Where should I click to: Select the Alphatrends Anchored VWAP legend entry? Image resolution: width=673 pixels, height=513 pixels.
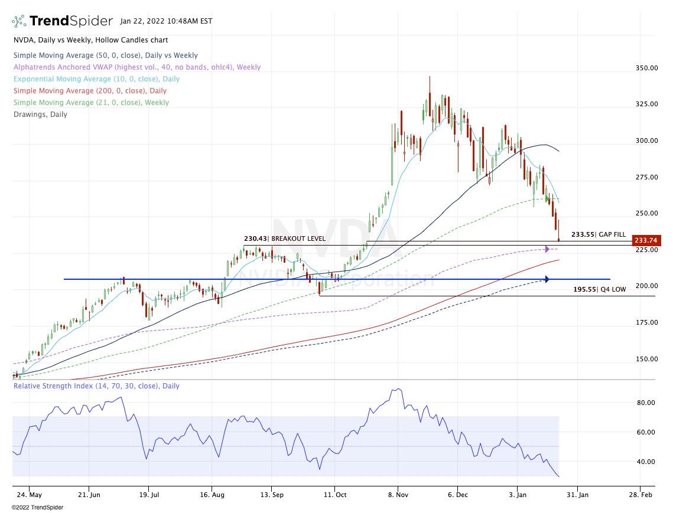pyautogui.click(x=137, y=67)
